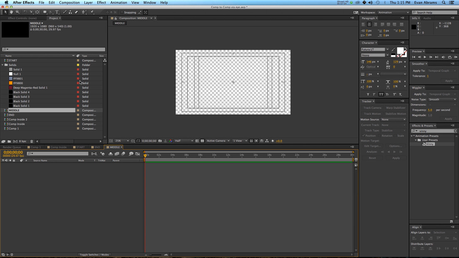Toggle Pixel Aspect Ratio Correction in viewer

coord(251,141)
